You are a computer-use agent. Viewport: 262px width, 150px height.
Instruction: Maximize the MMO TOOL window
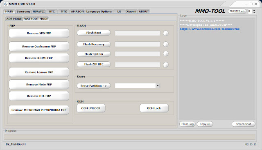[x=251, y=4]
